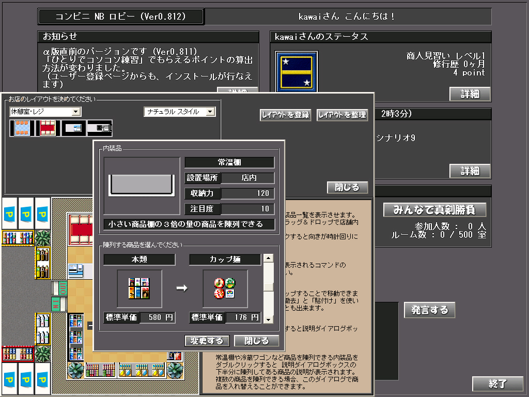Click 終了 to exit the lobby
Screen dimensions: 529x397
click(x=497, y=384)
